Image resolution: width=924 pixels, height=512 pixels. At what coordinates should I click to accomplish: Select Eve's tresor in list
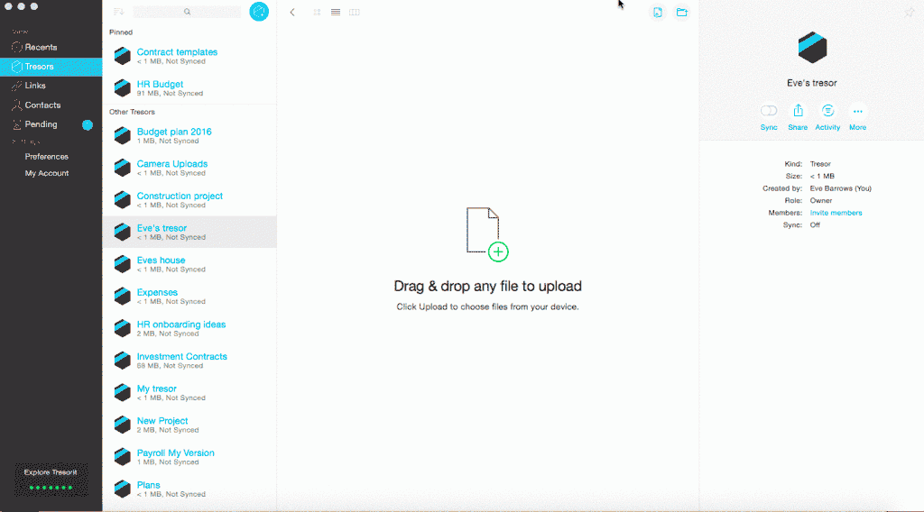[x=189, y=232]
